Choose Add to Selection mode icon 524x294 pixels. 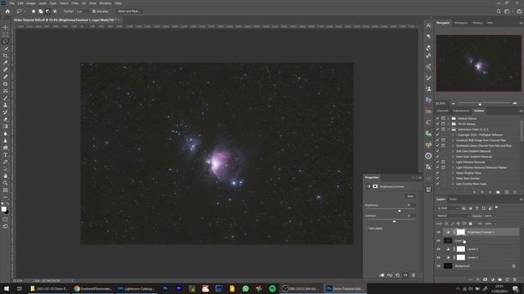coord(40,11)
